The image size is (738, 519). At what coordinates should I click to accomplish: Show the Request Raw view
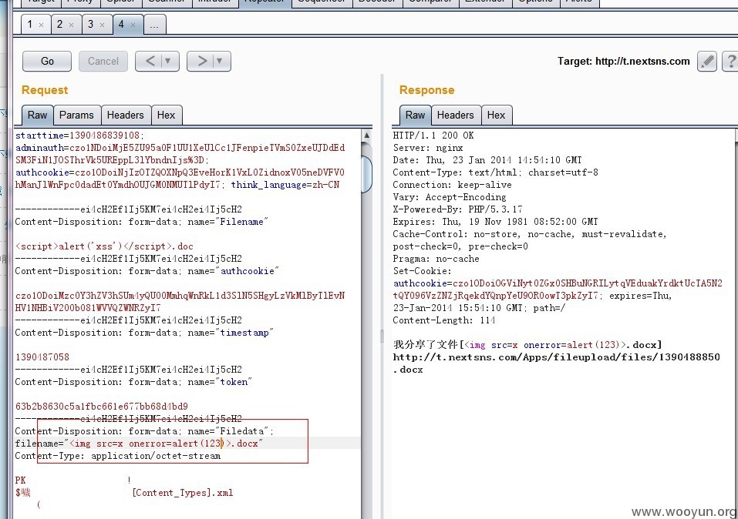[37, 116]
